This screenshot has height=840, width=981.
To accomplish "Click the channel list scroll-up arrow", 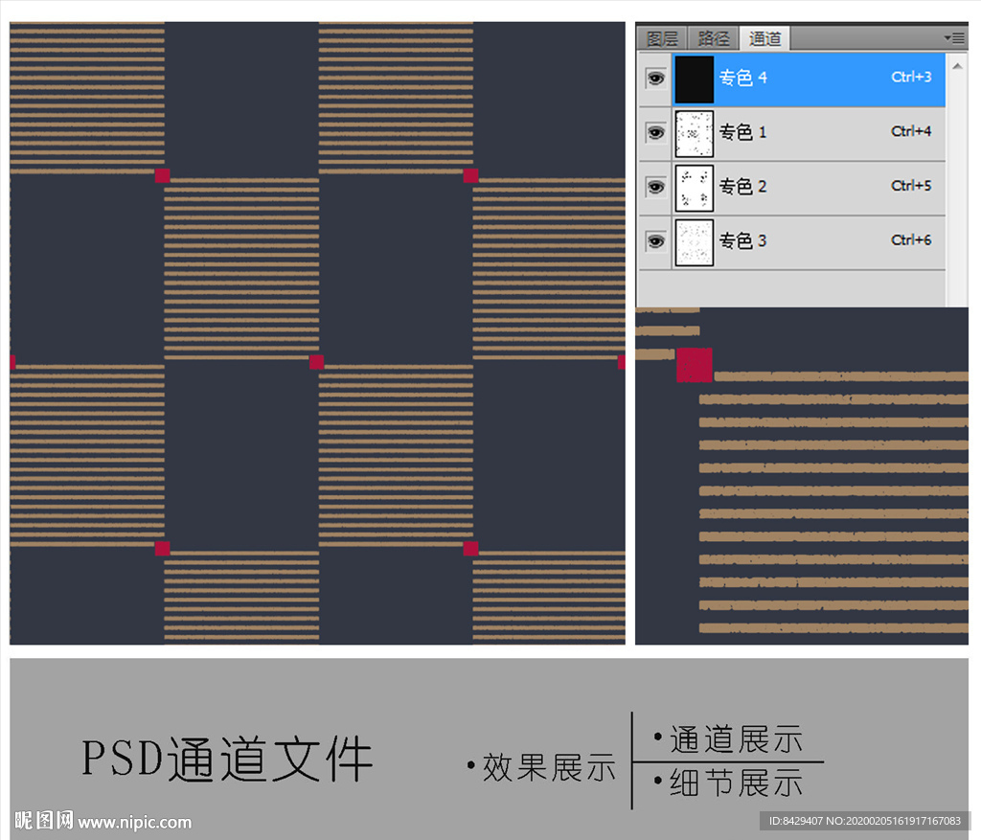I will pos(956,64).
